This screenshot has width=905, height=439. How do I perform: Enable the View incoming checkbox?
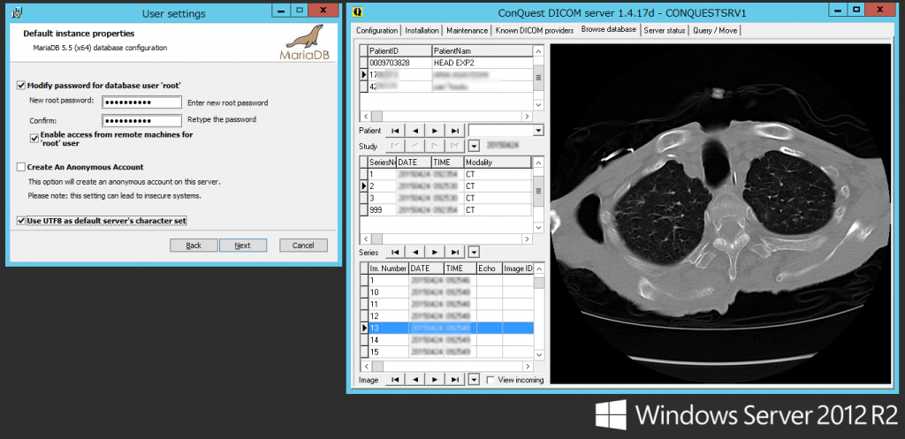pyautogui.click(x=491, y=380)
